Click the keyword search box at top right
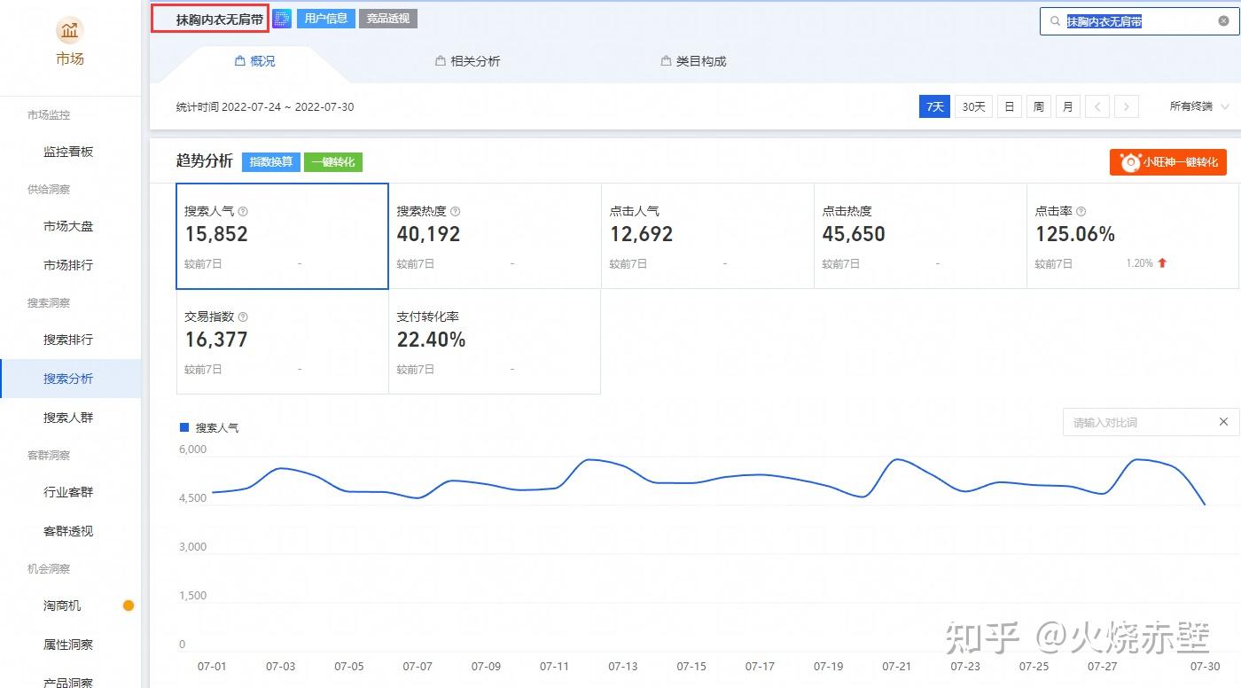This screenshot has height=688, width=1241. pos(1139,21)
